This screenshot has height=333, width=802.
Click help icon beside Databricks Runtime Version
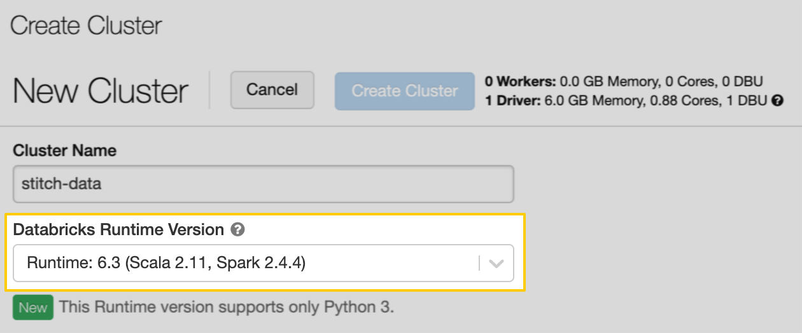pyautogui.click(x=237, y=230)
